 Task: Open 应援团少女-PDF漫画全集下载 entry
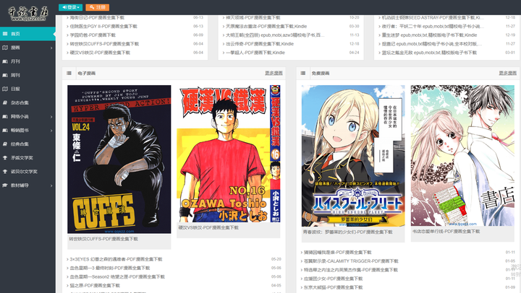click(x=334, y=279)
